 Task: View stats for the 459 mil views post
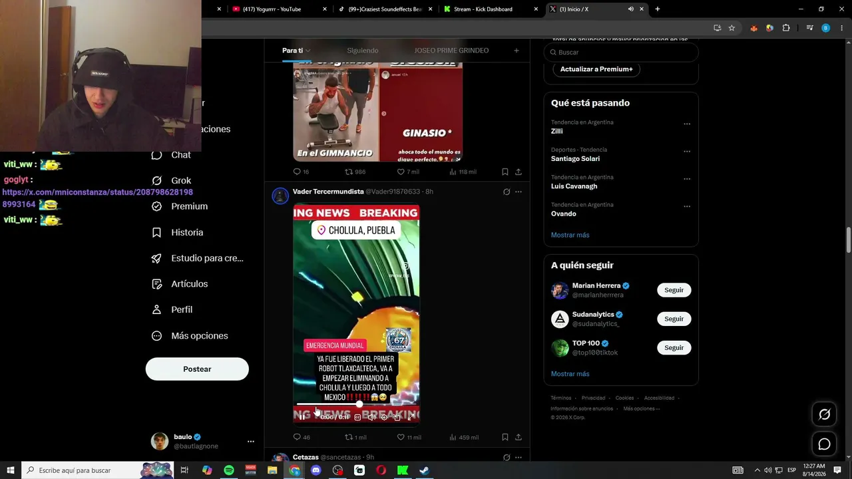point(464,437)
